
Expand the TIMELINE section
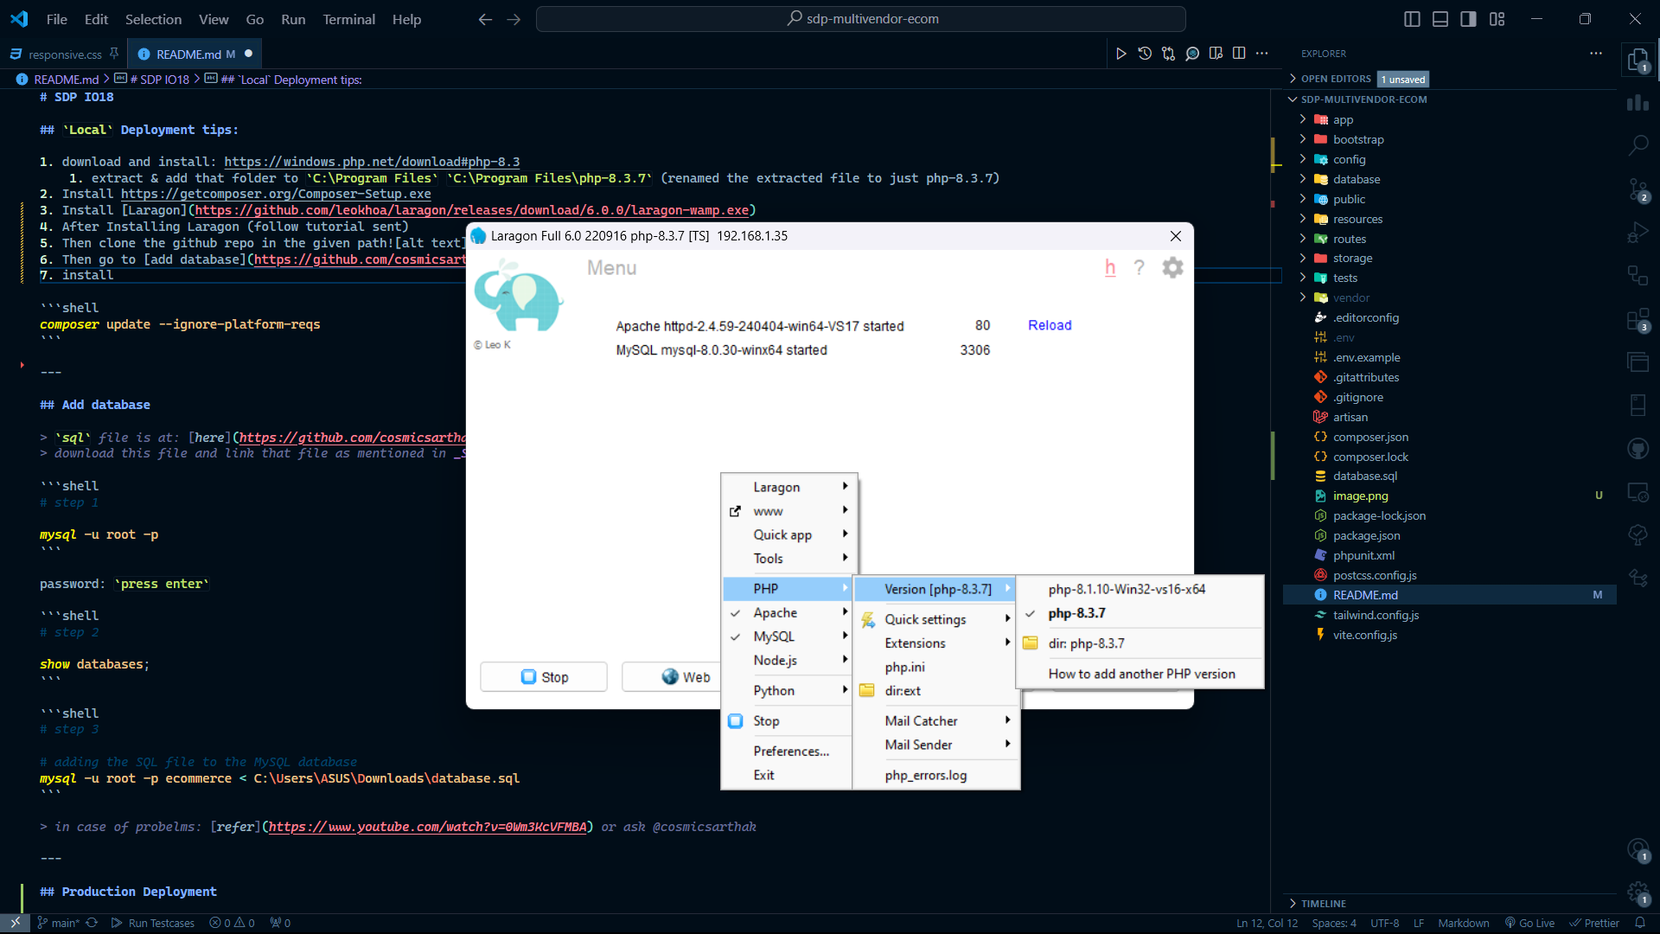point(1323,903)
